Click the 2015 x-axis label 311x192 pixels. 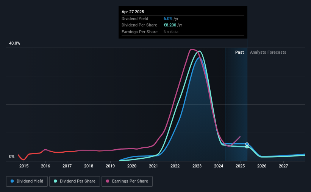pyautogui.click(x=24, y=166)
